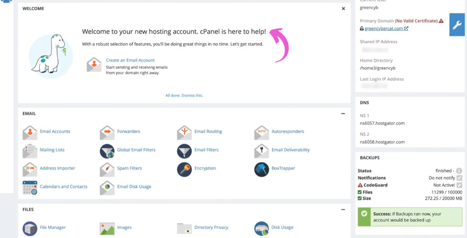This screenshot has width=467, height=238.
Task: Open the Directory Privacy folder icon
Action: (184, 228)
